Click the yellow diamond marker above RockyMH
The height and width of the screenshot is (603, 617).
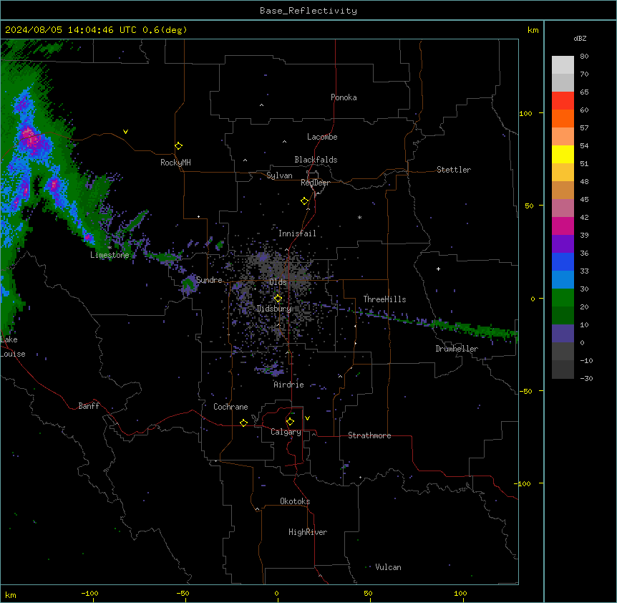click(x=179, y=146)
